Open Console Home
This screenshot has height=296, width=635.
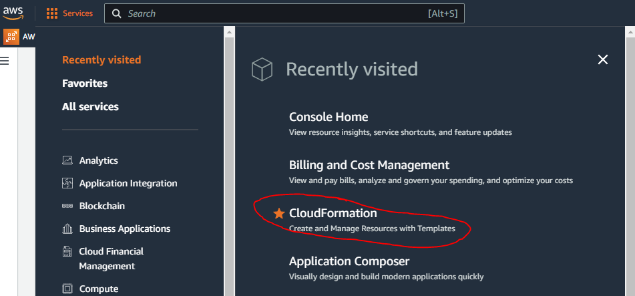point(329,117)
